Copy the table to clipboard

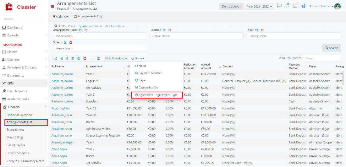(x=73, y=58)
